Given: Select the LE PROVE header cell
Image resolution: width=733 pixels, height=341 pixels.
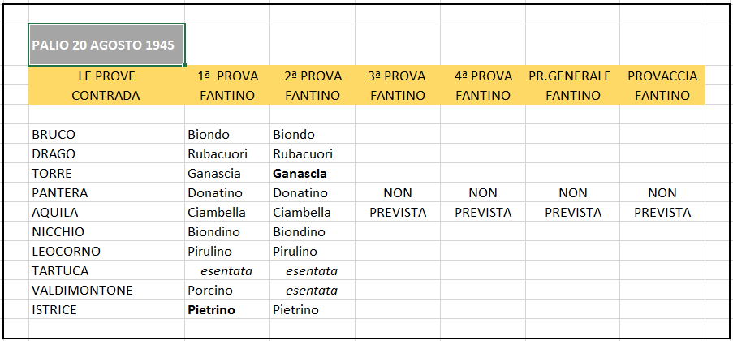Looking at the screenshot, I should coord(106,76).
